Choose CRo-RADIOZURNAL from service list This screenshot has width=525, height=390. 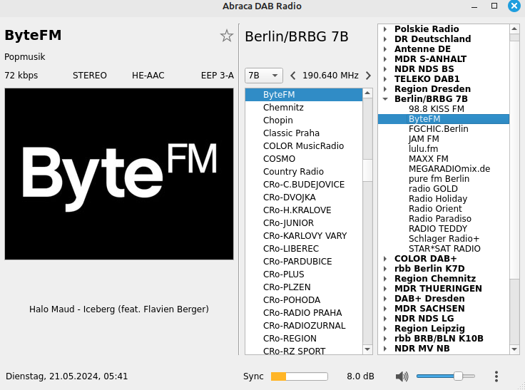[304, 326]
